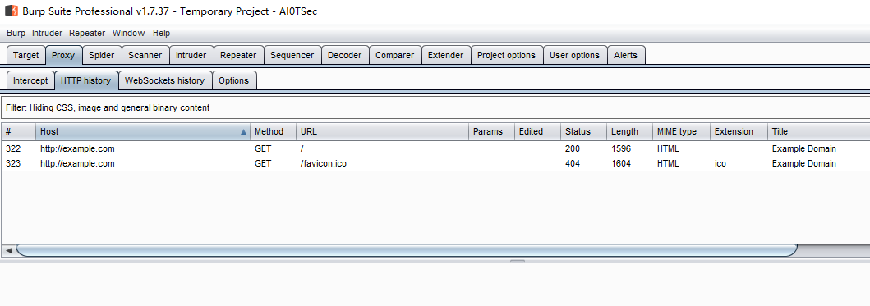Sort by the Title column header
The width and height of the screenshot is (870, 306).
pos(819,131)
